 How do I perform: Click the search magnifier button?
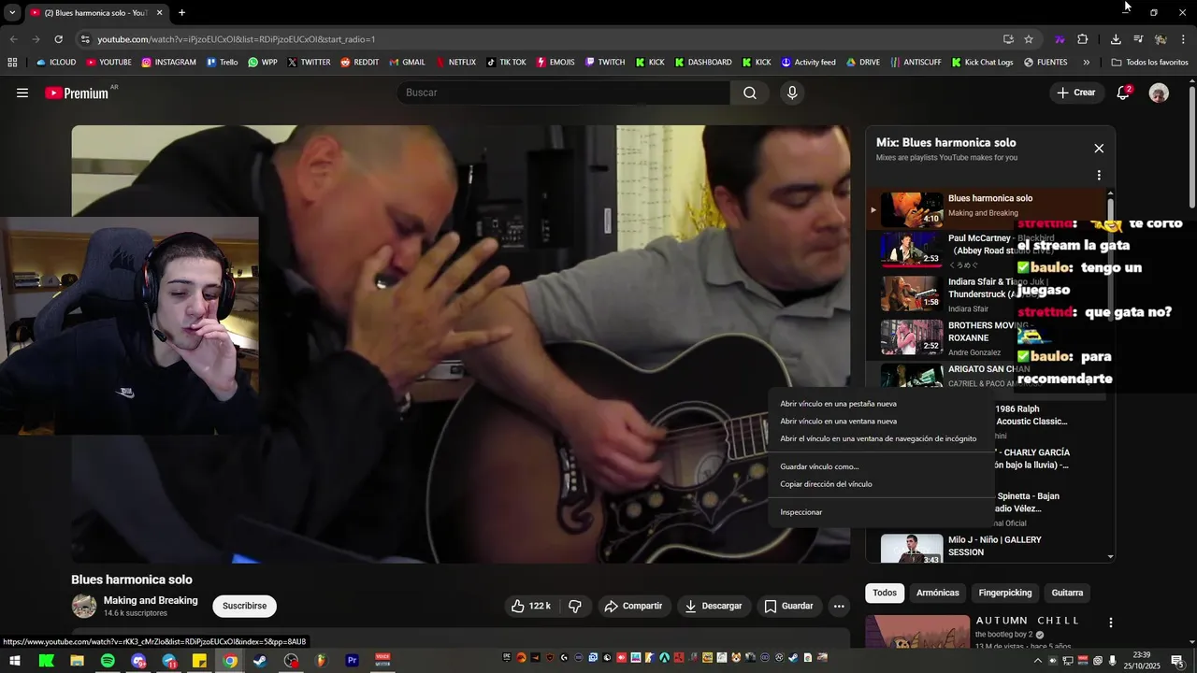click(x=750, y=93)
